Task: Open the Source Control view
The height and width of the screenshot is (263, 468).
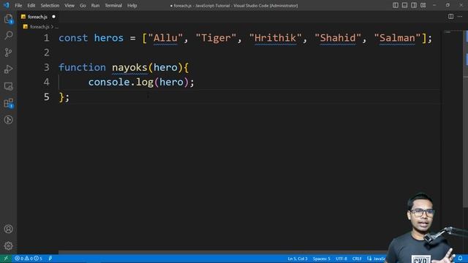Action: (x=8, y=53)
